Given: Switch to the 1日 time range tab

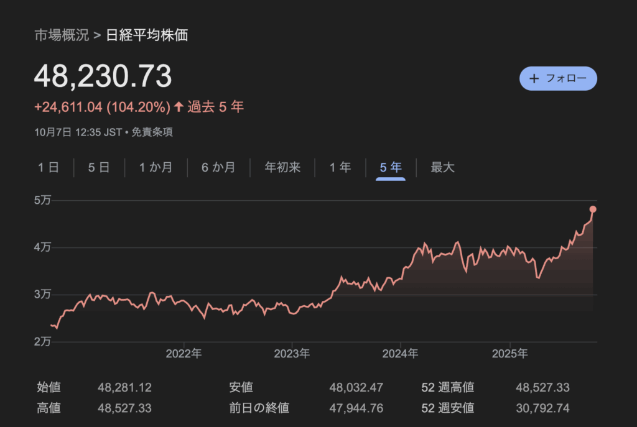Looking at the screenshot, I should point(48,167).
